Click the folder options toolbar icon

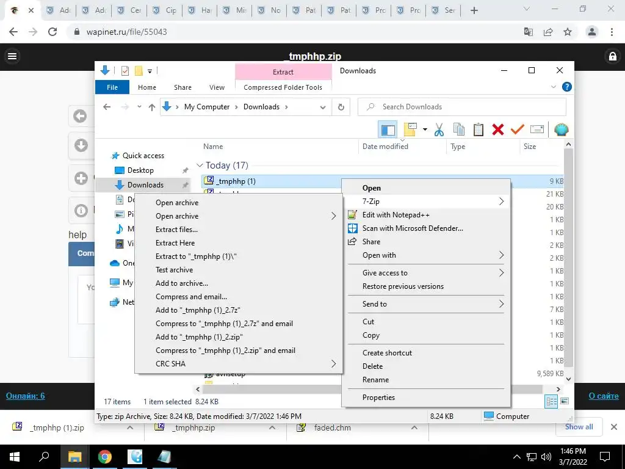pyautogui.click(x=410, y=129)
